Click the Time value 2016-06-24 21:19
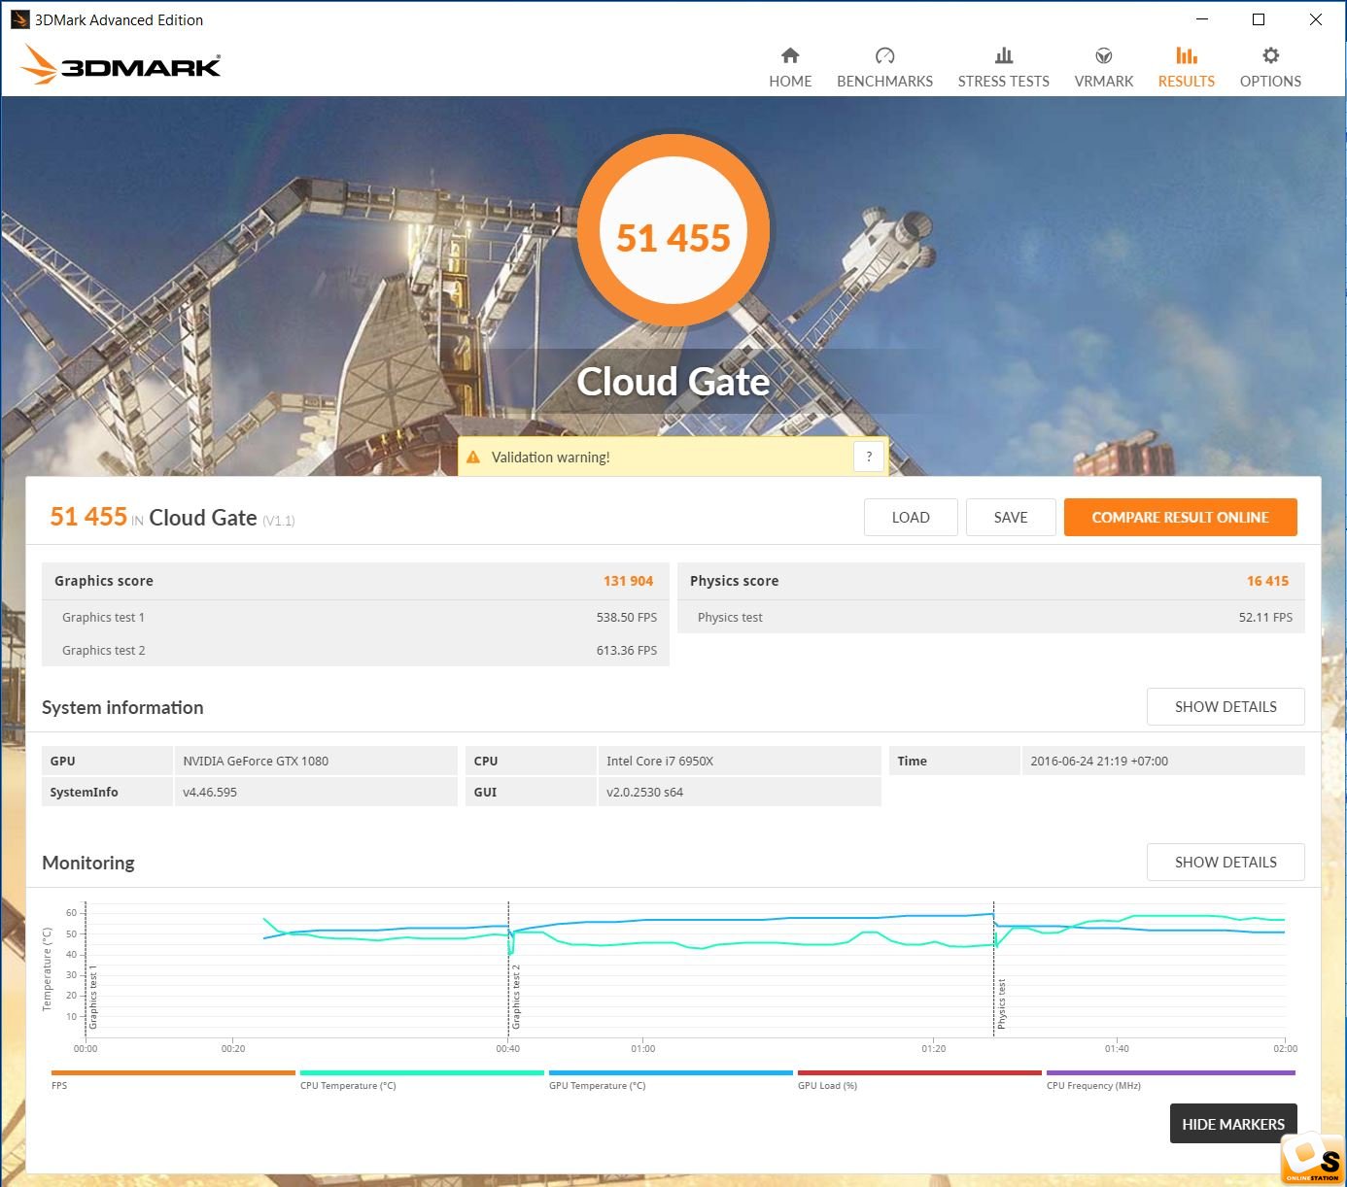The height and width of the screenshot is (1187, 1347). [1099, 762]
